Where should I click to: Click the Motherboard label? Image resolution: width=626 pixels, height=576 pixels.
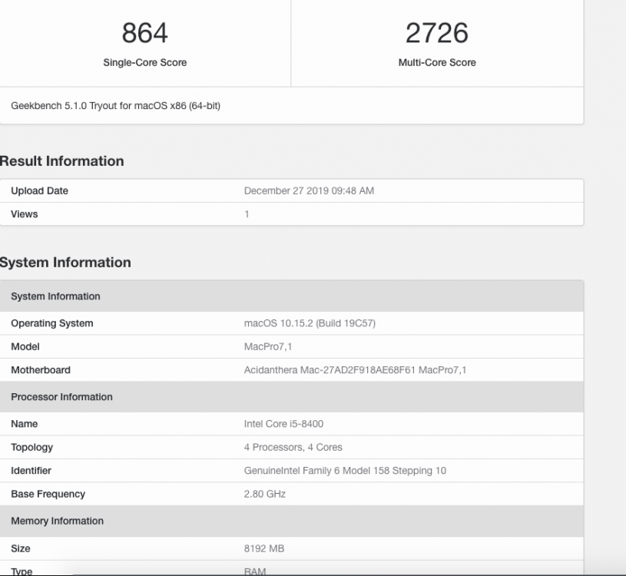coord(41,370)
